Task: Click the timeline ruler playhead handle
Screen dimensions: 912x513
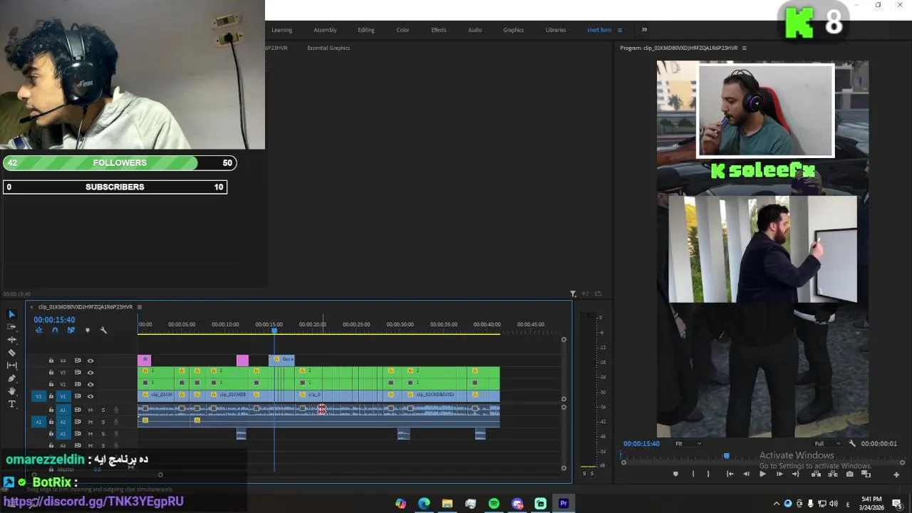Action: (x=274, y=331)
